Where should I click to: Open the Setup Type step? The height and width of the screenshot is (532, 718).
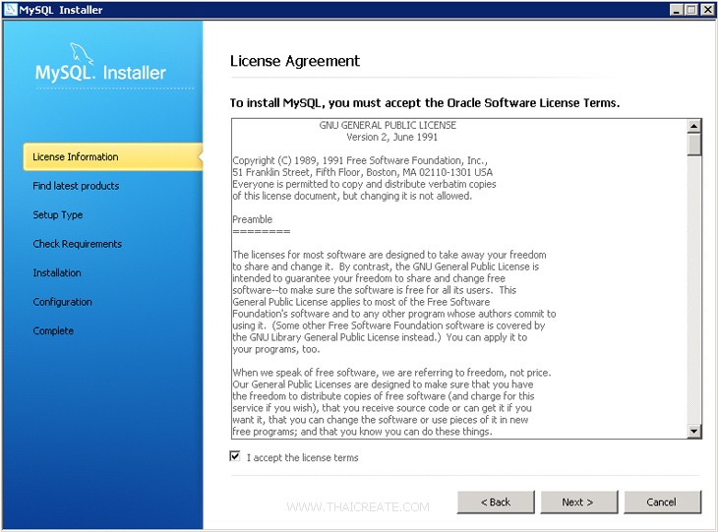coord(58,214)
